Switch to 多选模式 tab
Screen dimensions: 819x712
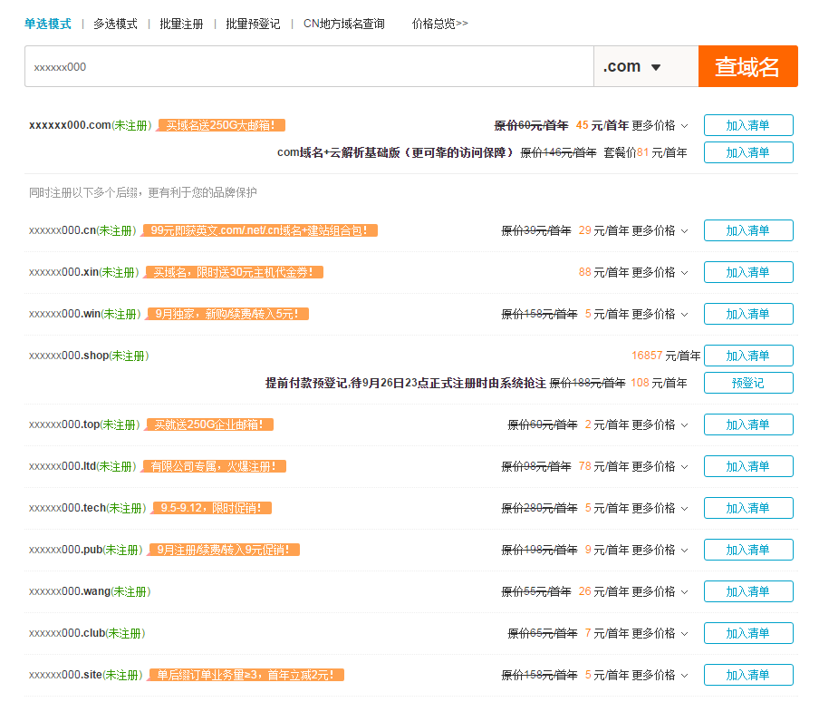click(115, 24)
